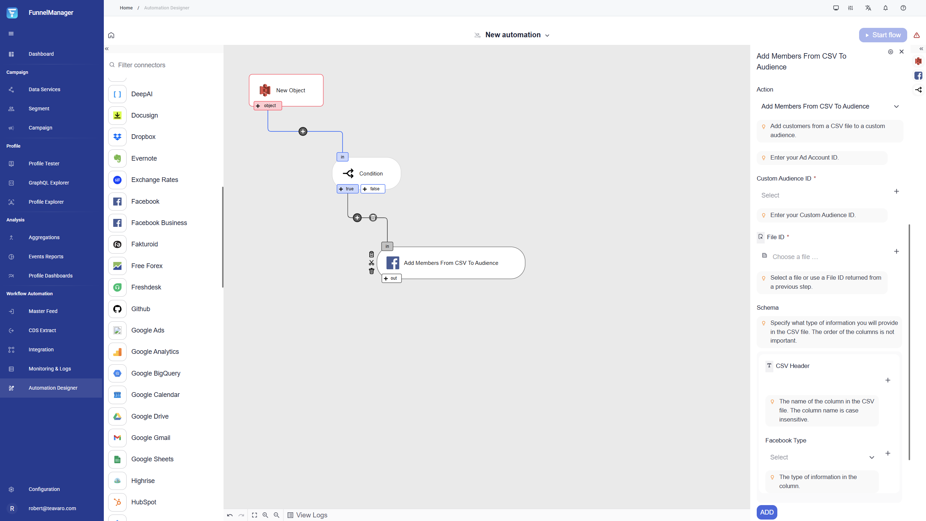Click the true output port
The width and height of the screenshot is (926, 521).
[348, 189]
